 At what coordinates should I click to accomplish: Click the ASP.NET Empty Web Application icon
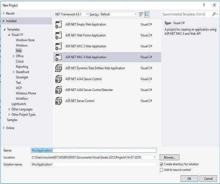(59, 25)
